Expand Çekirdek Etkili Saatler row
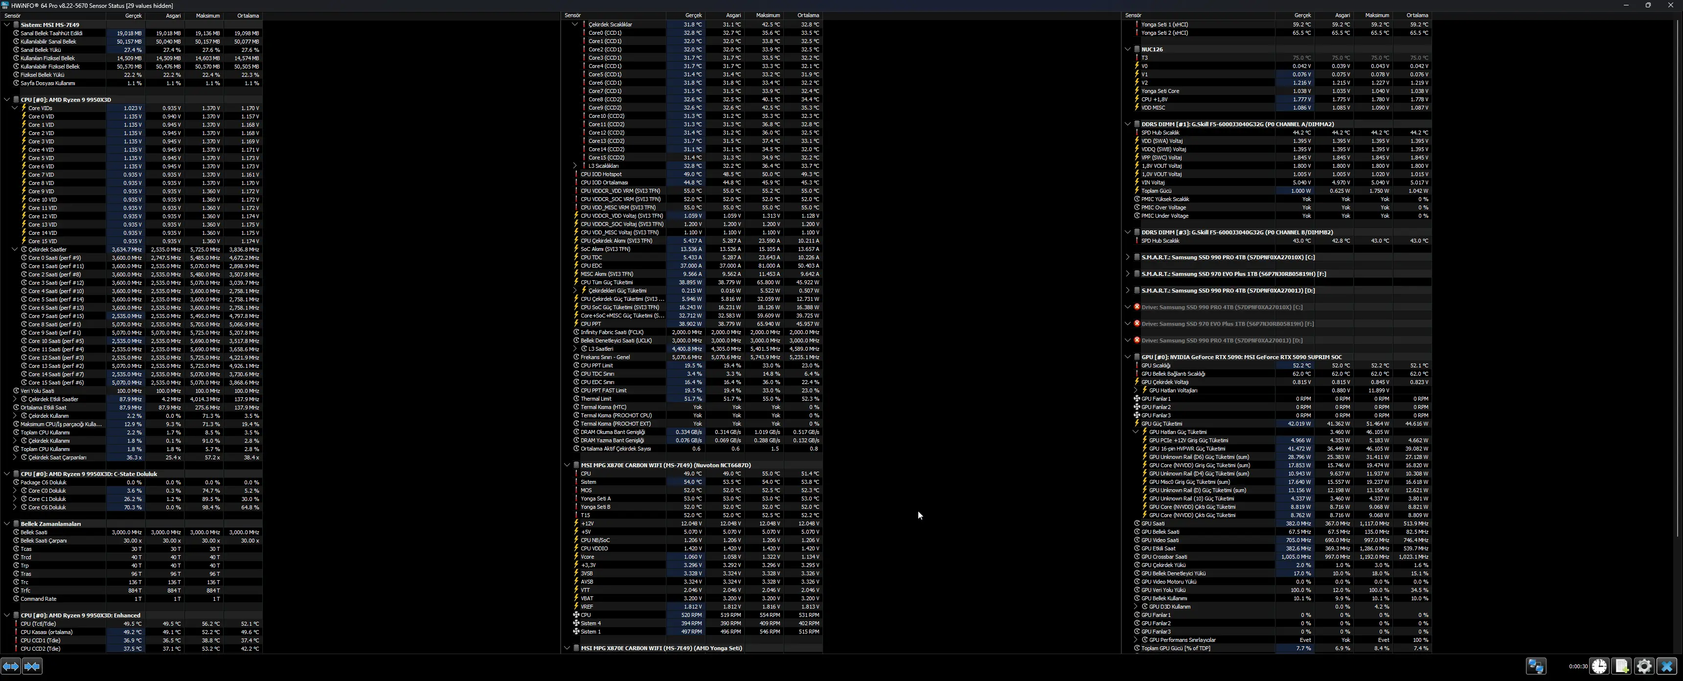 click(15, 399)
